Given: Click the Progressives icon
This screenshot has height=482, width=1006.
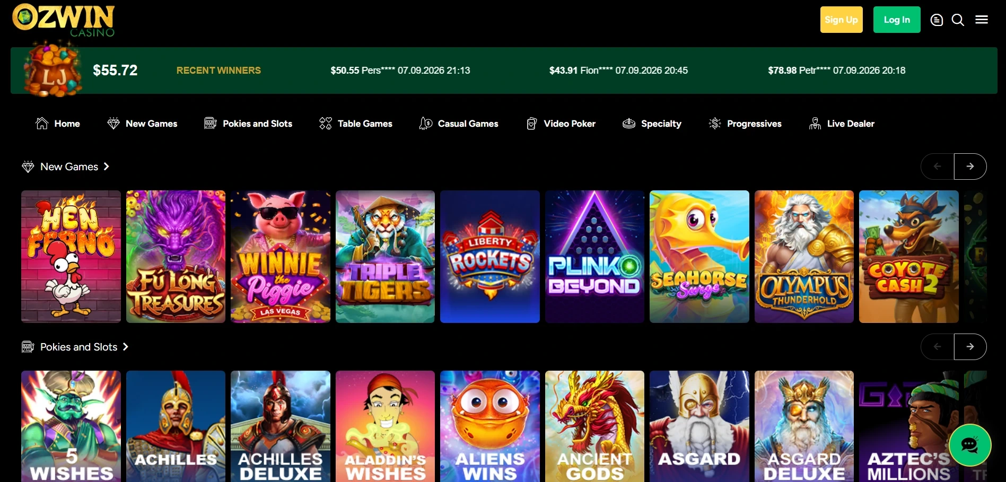Looking at the screenshot, I should (x=715, y=124).
